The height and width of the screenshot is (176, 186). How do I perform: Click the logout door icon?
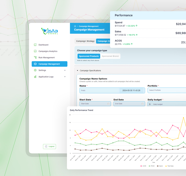click(46, 146)
